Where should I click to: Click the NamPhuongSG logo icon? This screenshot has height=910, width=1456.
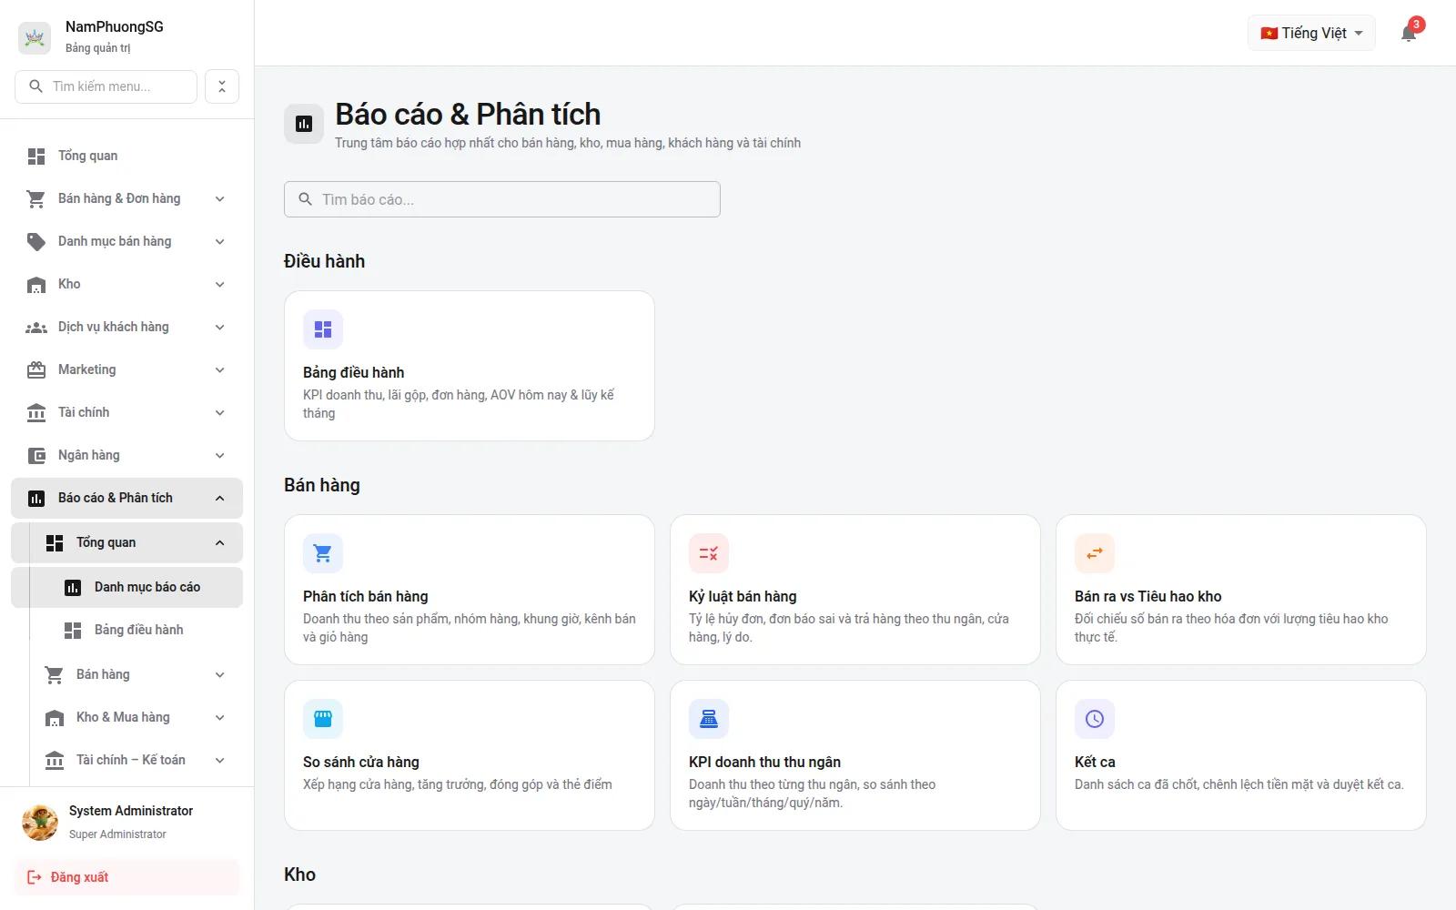click(35, 37)
